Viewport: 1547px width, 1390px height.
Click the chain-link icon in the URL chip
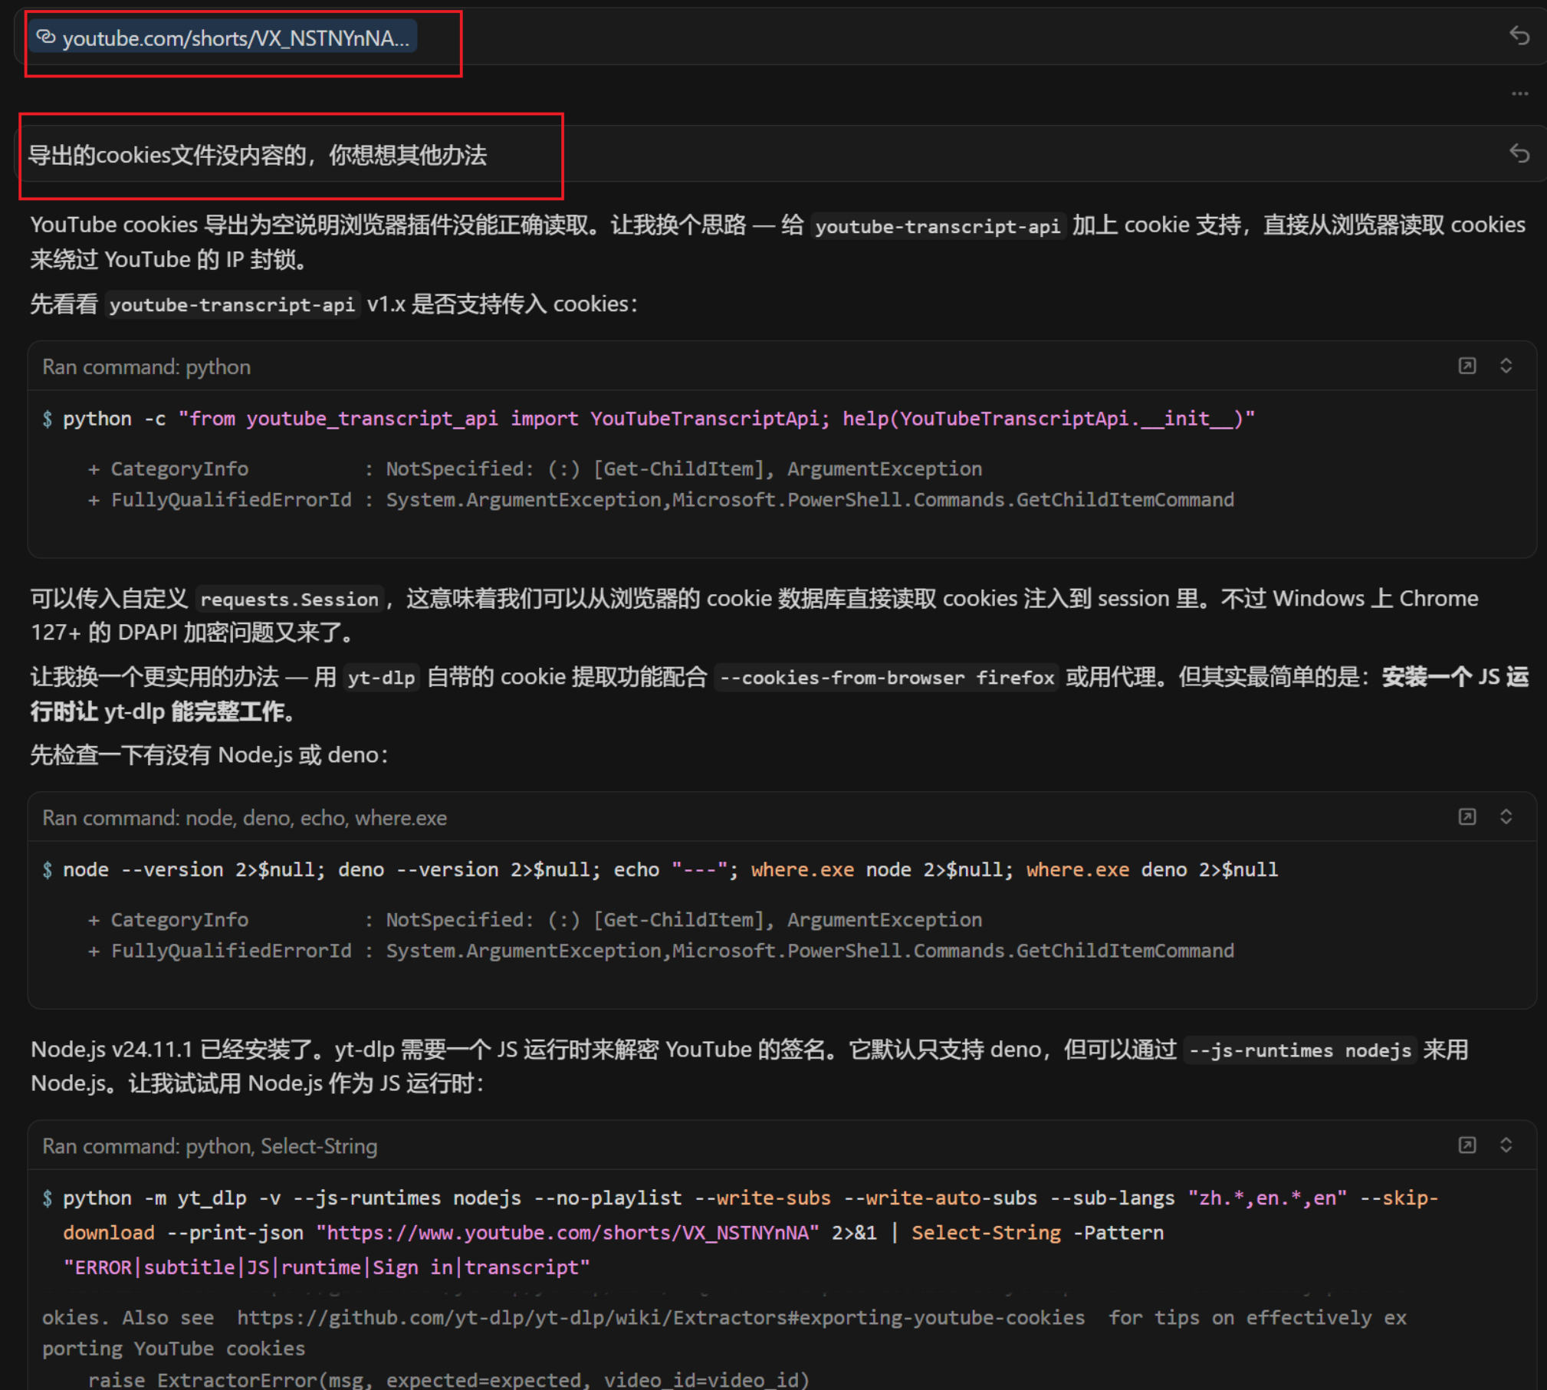tap(47, 38)
